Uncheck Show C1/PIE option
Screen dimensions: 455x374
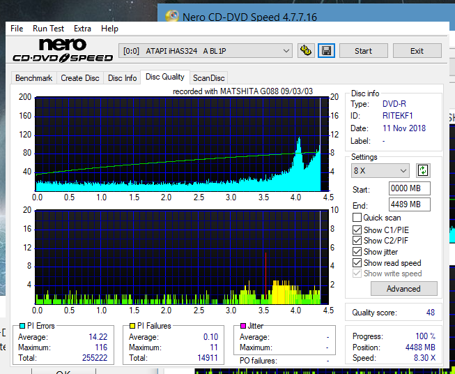click(x=357, y=230)
